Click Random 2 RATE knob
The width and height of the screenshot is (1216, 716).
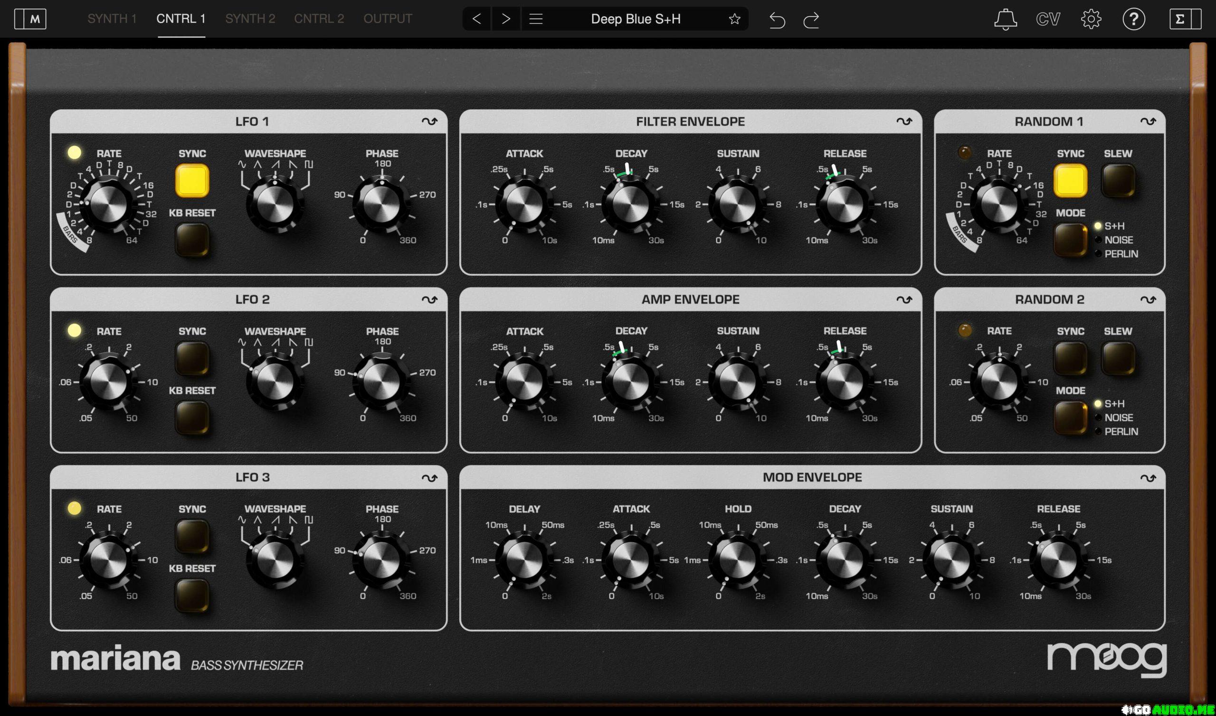[998, 381]
